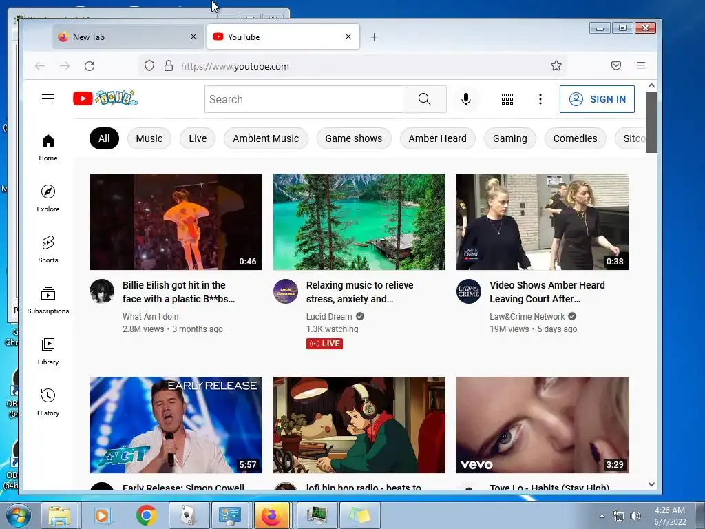This screenshot has height=529, width=705.
Task: Select the Music filter chip
Action: pyautogui.click(x=149, y=138)
